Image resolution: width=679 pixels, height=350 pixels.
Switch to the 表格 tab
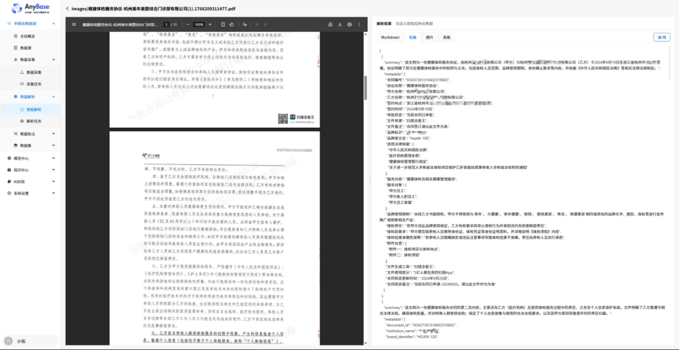tap(446, 38)
